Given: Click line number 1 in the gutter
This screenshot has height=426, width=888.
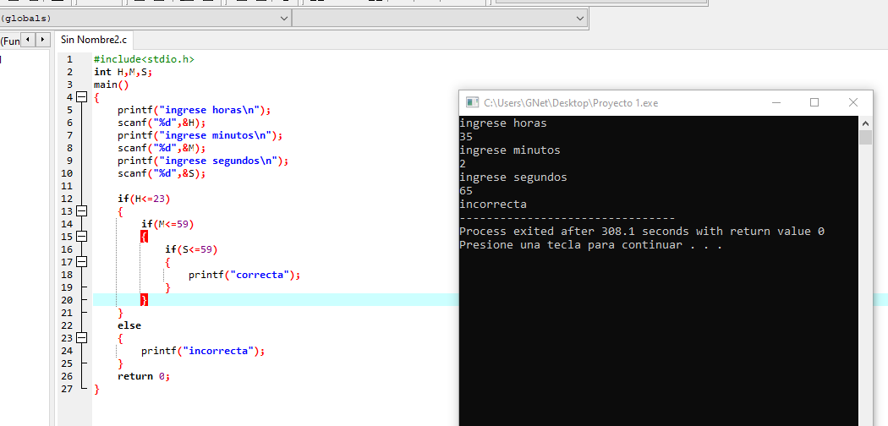Looking at the screenshot, I should click(69, 59).
